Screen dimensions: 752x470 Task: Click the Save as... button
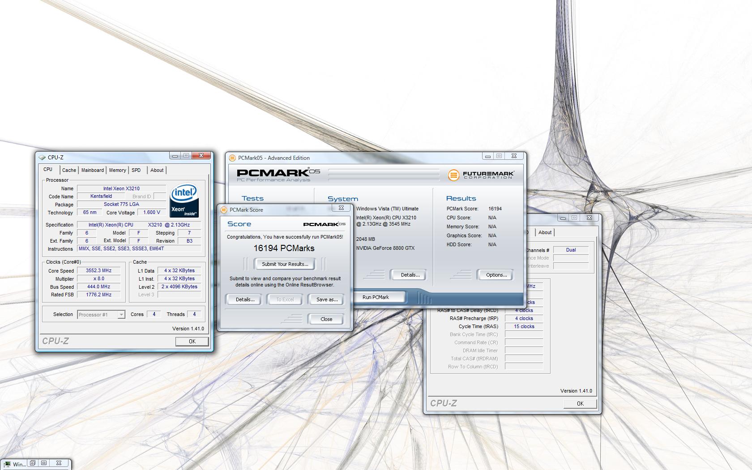327,299
